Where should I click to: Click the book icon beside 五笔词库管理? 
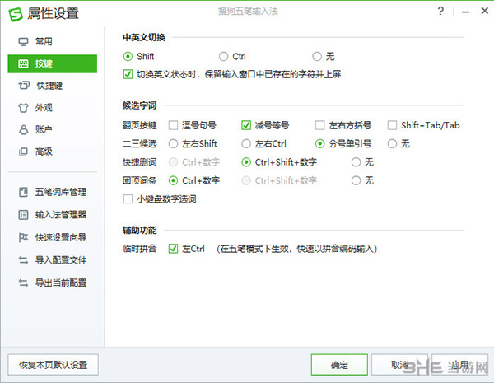click(x=23, y=192)
